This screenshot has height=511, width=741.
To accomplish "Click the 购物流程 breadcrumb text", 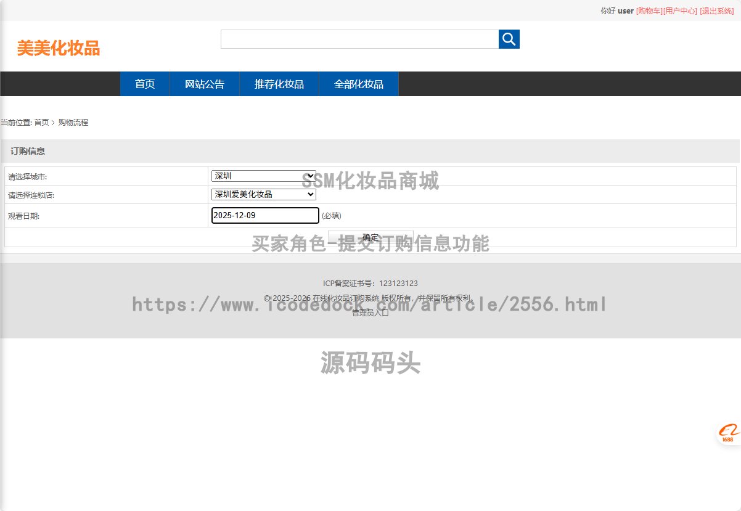I will pos(73,123).
